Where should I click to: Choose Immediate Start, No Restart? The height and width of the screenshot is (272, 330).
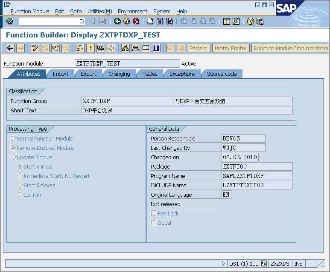click(x=20, y=176)
